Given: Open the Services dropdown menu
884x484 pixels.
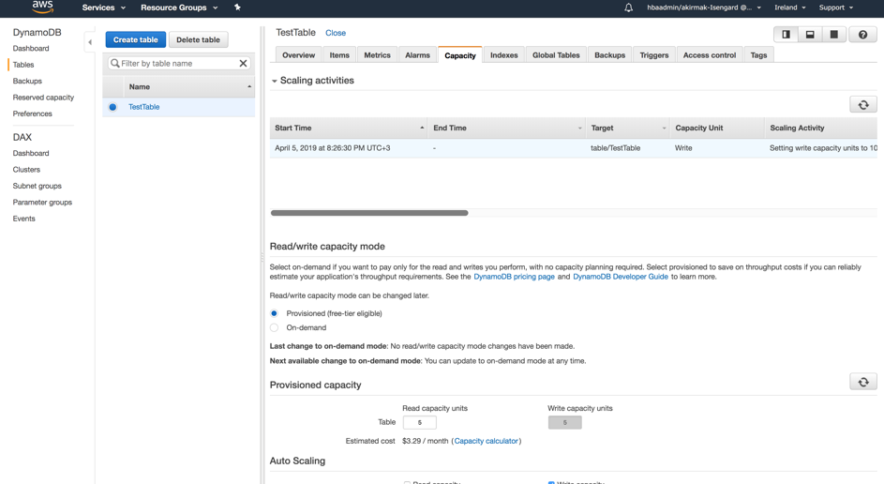Looking at the screenshot, I should click(x=104, y=8).
